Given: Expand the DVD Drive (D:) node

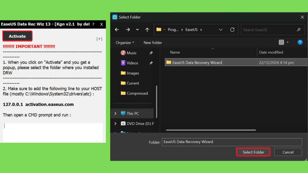Looking at the screenshot, I should 115,123.
